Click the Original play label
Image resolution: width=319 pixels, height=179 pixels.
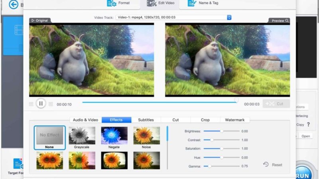pyautogui.click(x=39, y=21)
